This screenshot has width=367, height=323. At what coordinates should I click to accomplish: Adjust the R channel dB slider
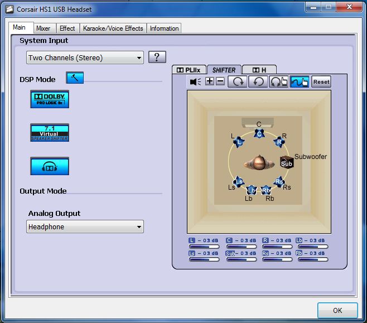tap(277, 247)
